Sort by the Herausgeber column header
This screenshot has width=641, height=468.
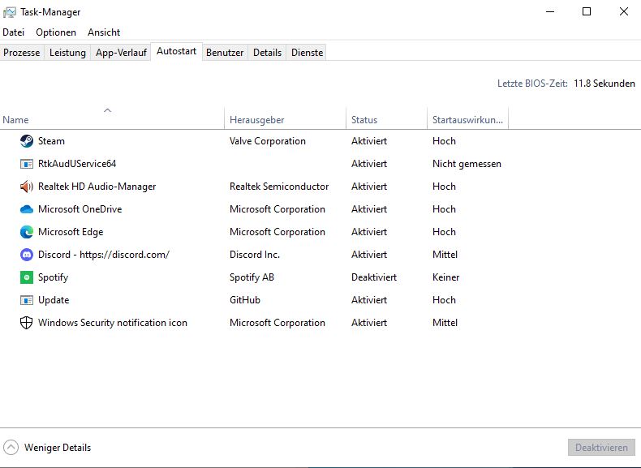[x=286, y=120]
